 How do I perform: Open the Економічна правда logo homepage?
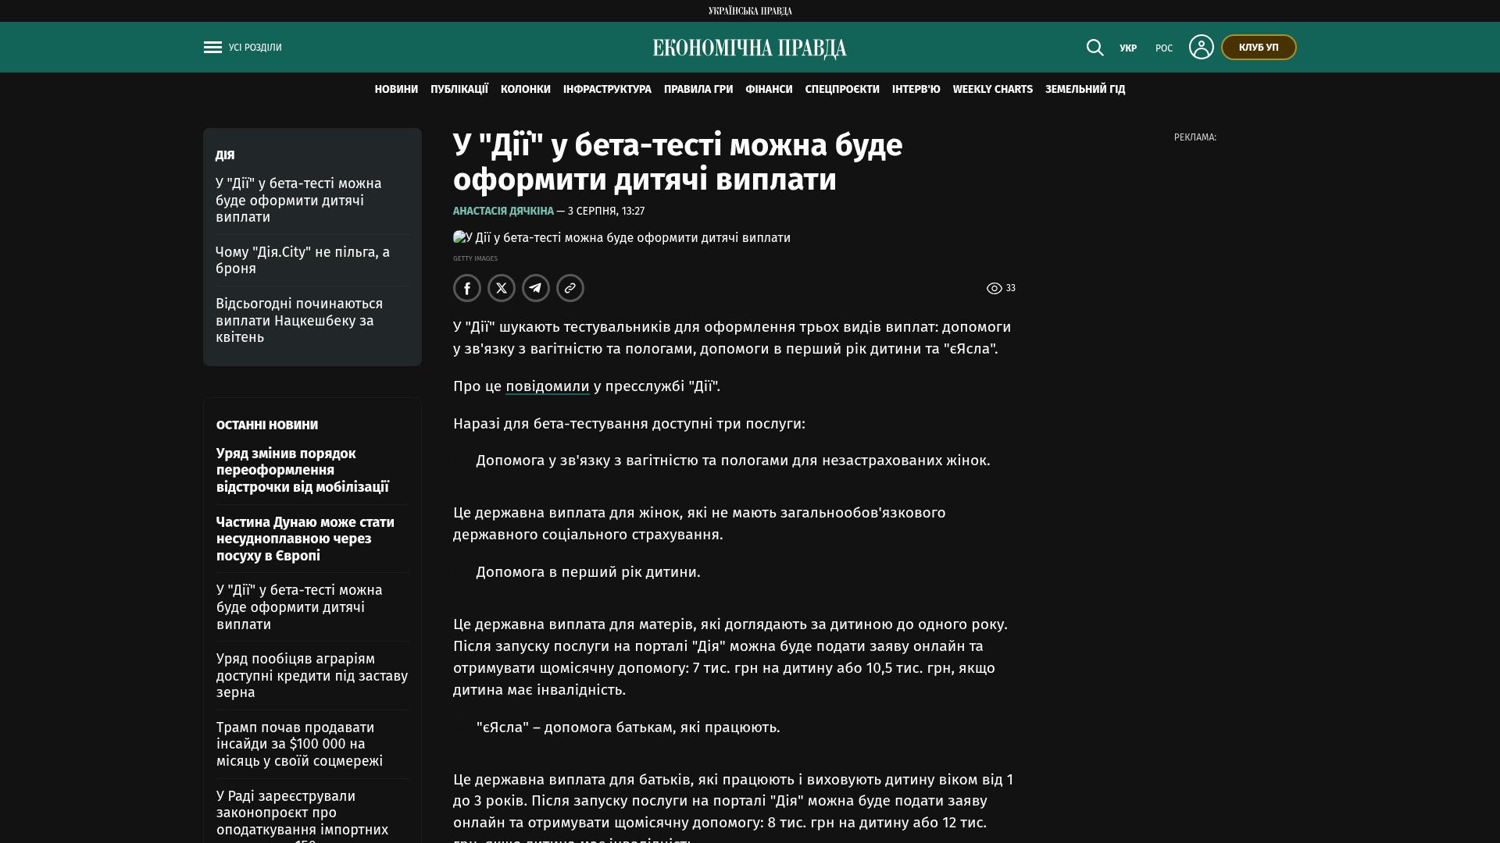pyautogui.click(x=750, y=48)
